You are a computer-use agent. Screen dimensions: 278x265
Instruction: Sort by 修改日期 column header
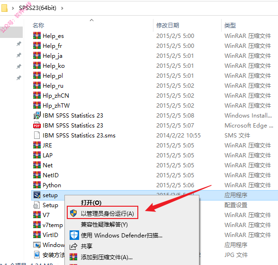click(168, 26)
